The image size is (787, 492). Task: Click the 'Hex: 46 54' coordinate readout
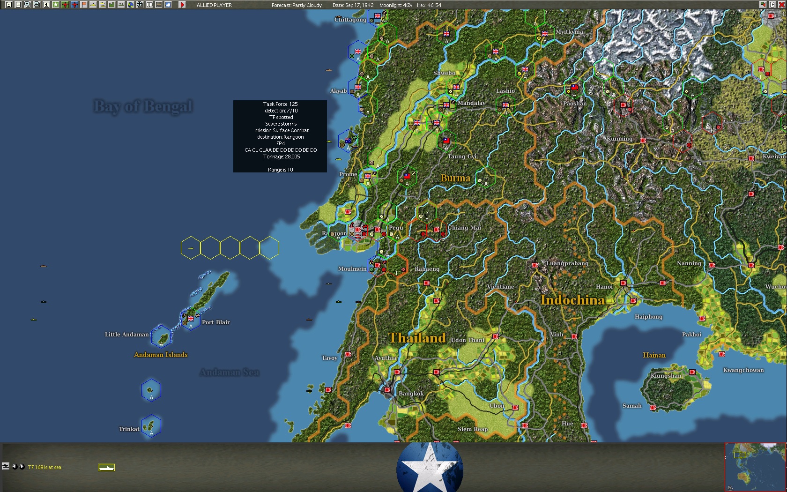pos(429,5)
